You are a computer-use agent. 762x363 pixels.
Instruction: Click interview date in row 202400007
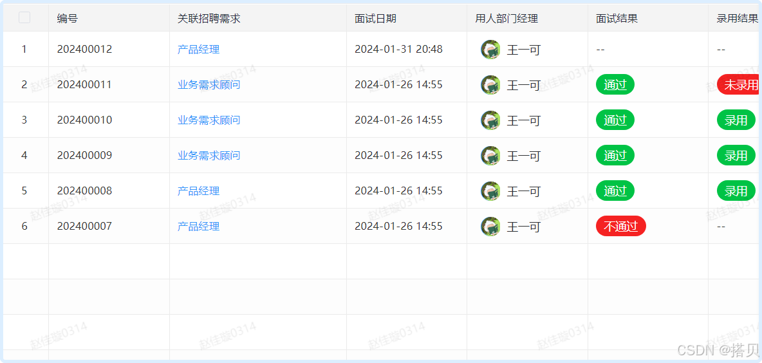398,227
